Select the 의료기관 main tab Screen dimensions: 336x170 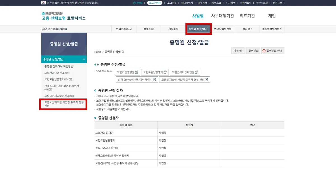[247, 16]
